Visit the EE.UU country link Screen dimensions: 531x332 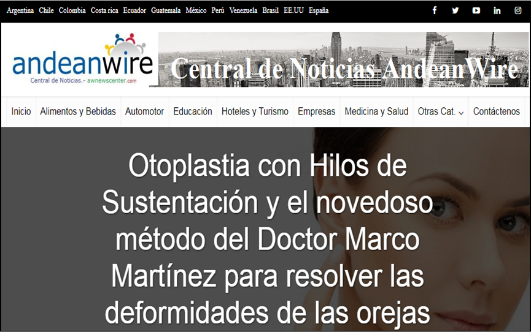(x=293, y=10)
